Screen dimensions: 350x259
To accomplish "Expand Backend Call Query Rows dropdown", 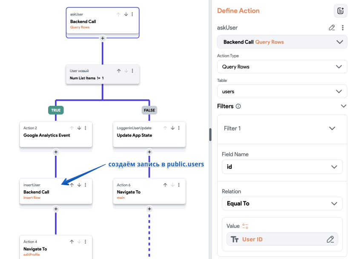I will point(282,42).
